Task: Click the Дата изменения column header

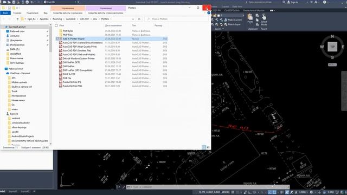Action: pyautogui.click(x=113, y=25)
